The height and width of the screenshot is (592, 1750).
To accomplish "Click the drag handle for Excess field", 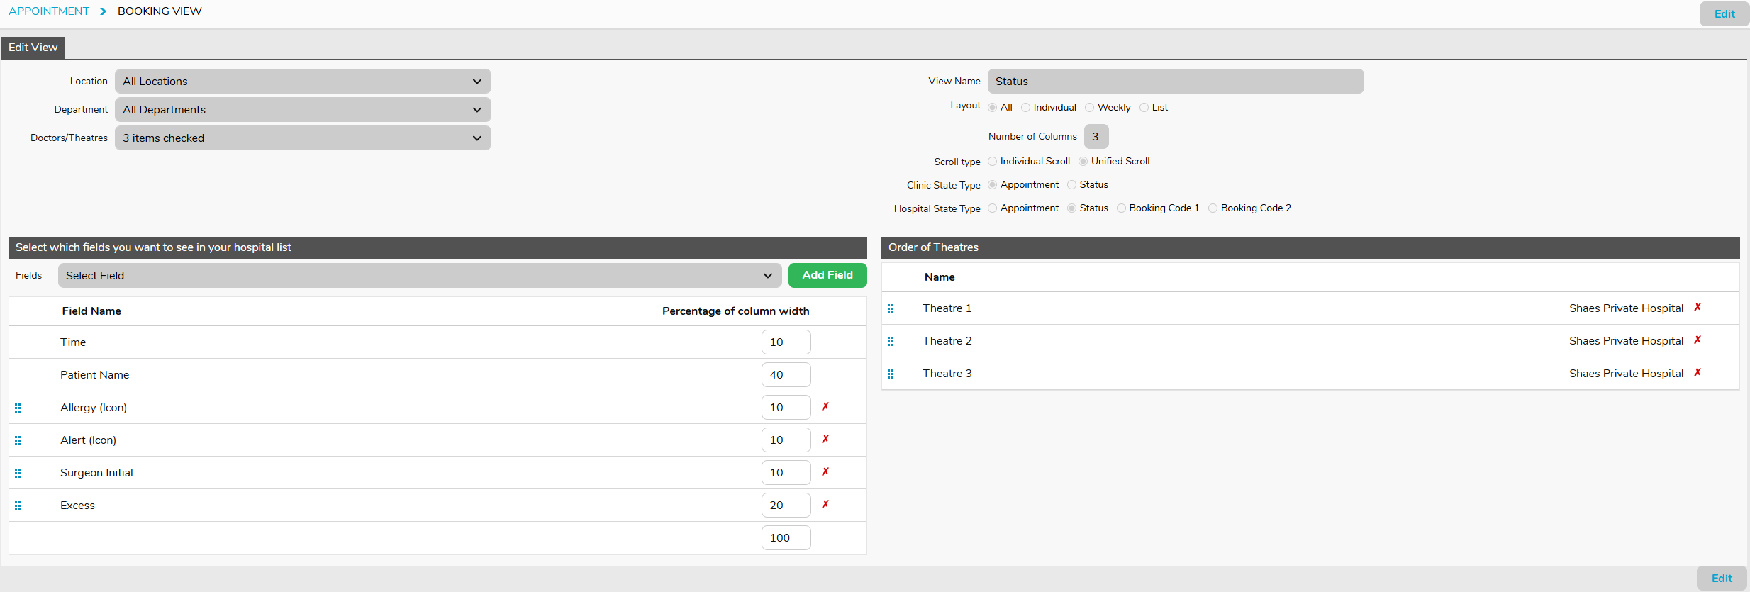I will point(18,506).
